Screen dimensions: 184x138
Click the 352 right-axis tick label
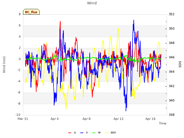pos(172,14)
